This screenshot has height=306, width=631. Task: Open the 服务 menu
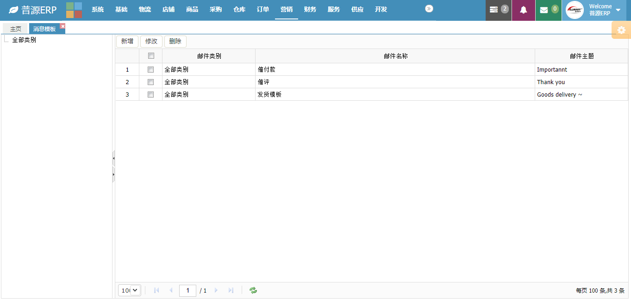[334, 10]
